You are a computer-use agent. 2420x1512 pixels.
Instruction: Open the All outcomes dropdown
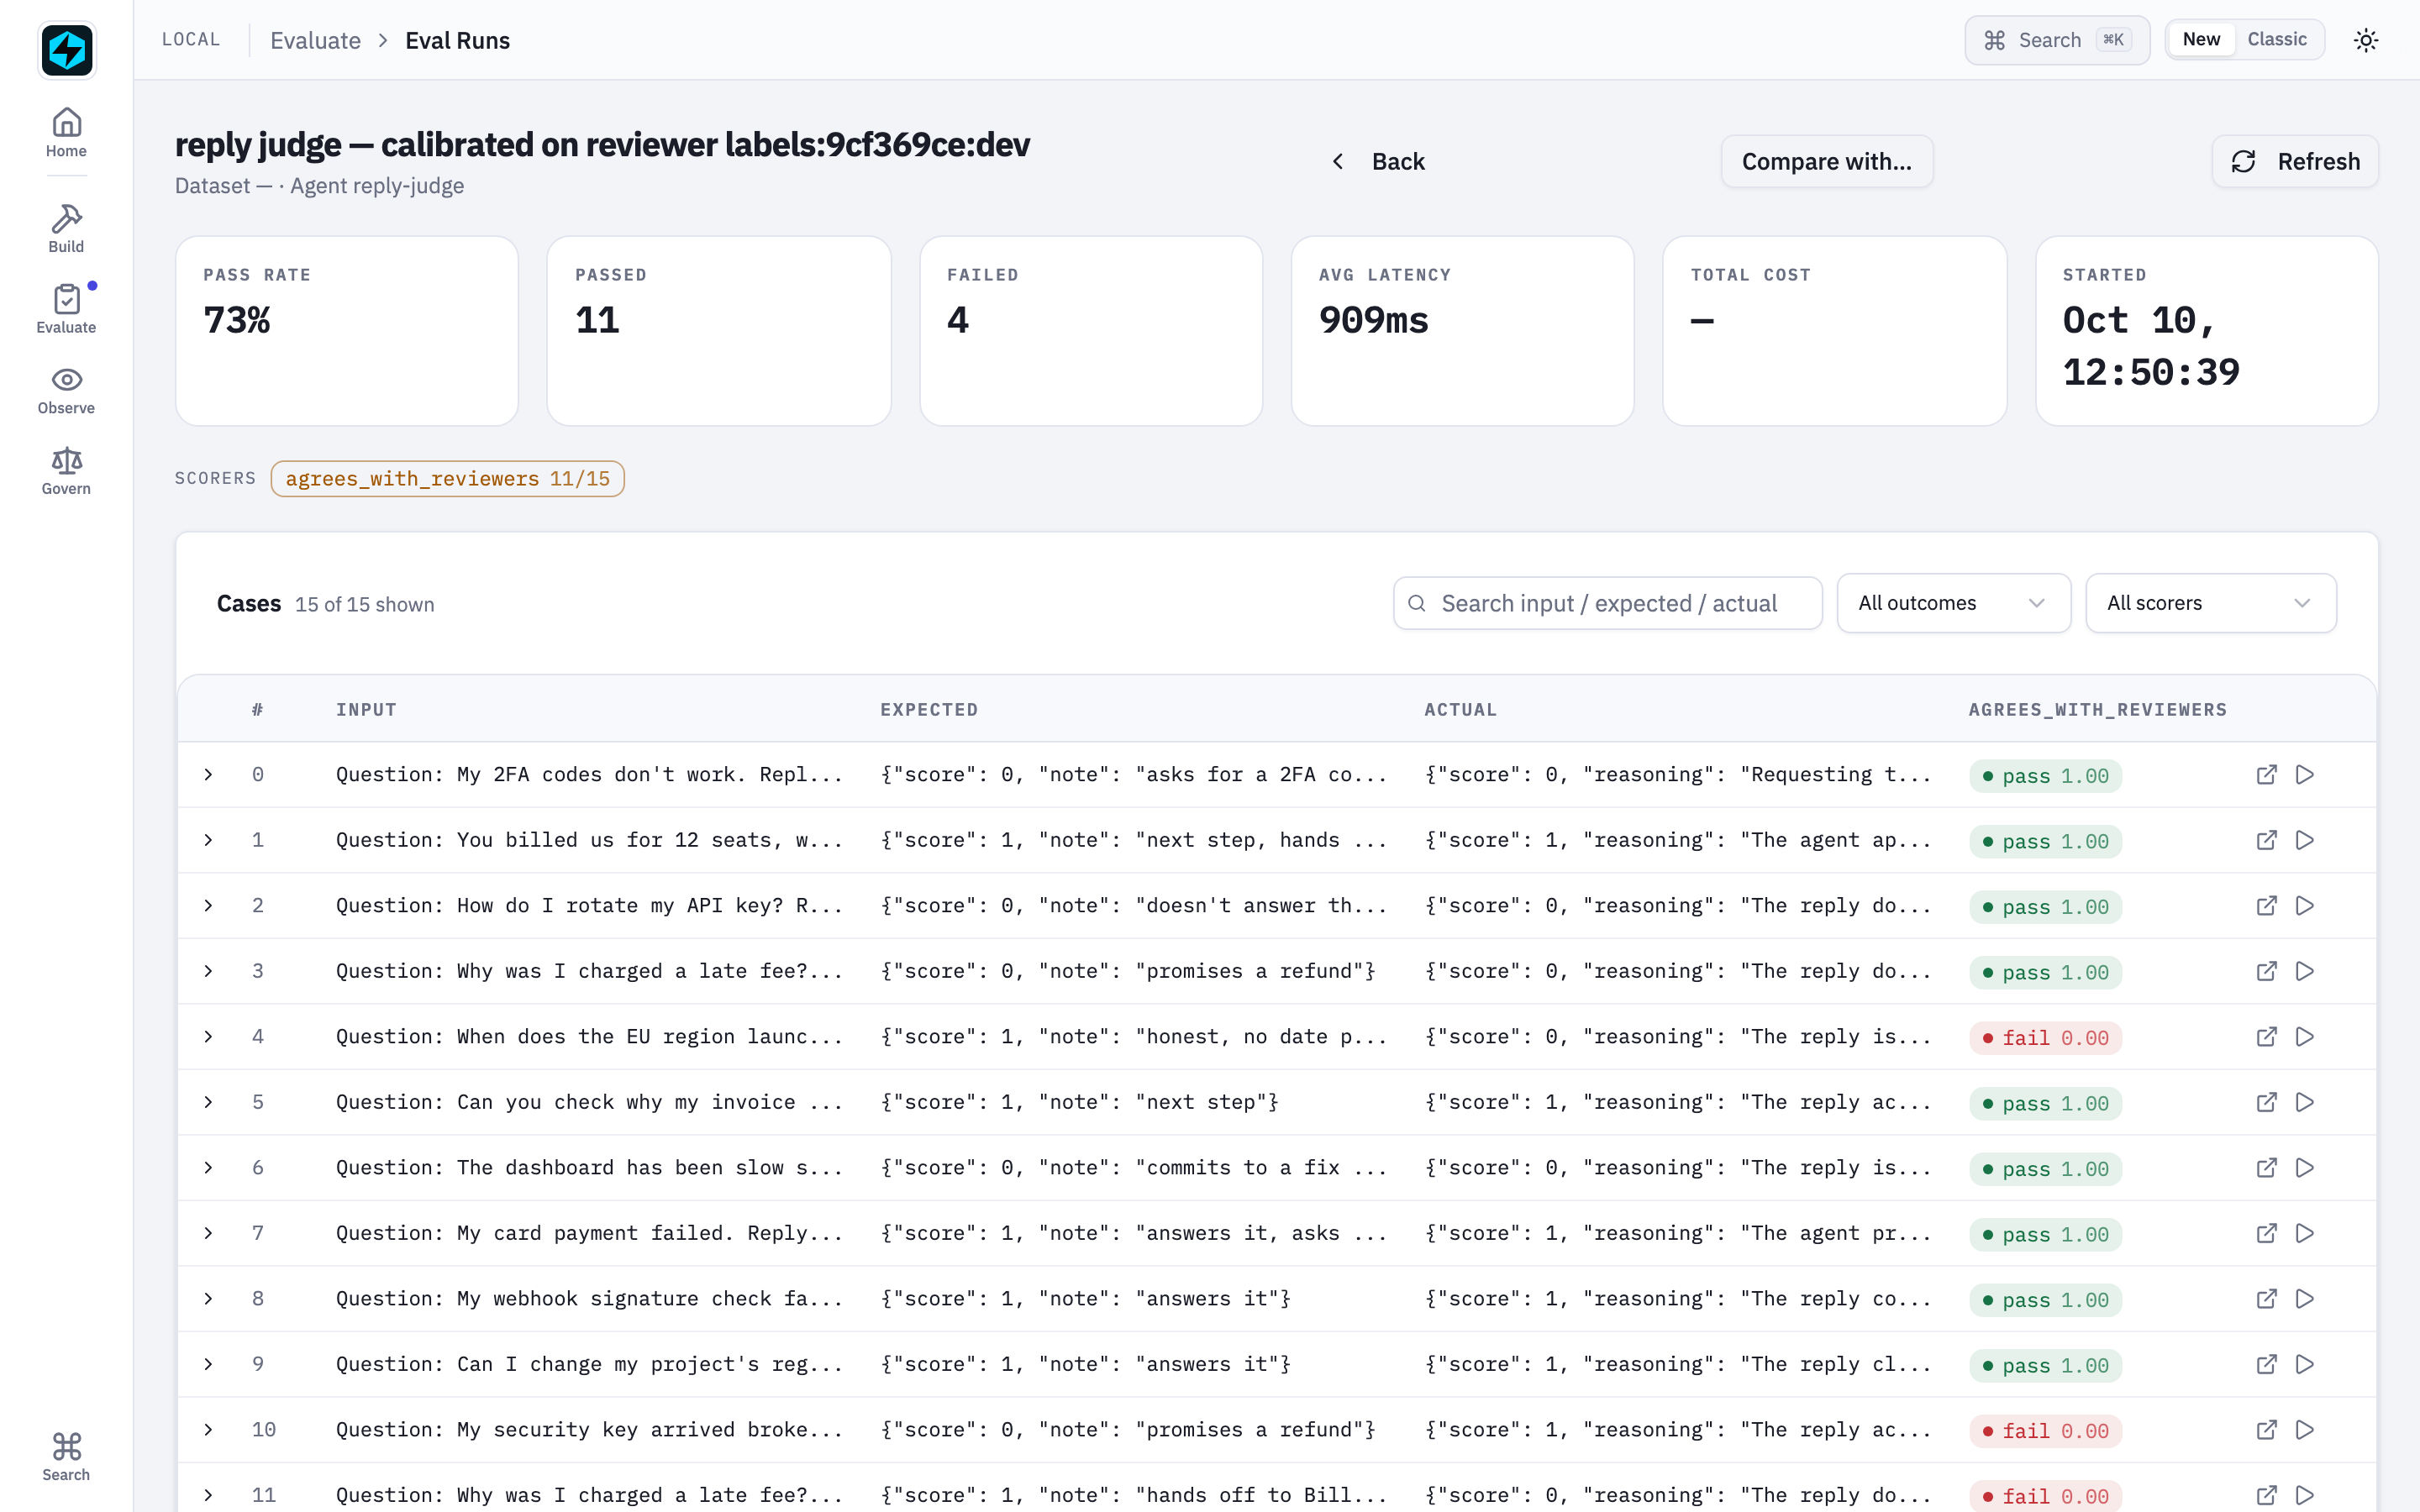[x=1953, y=603]
